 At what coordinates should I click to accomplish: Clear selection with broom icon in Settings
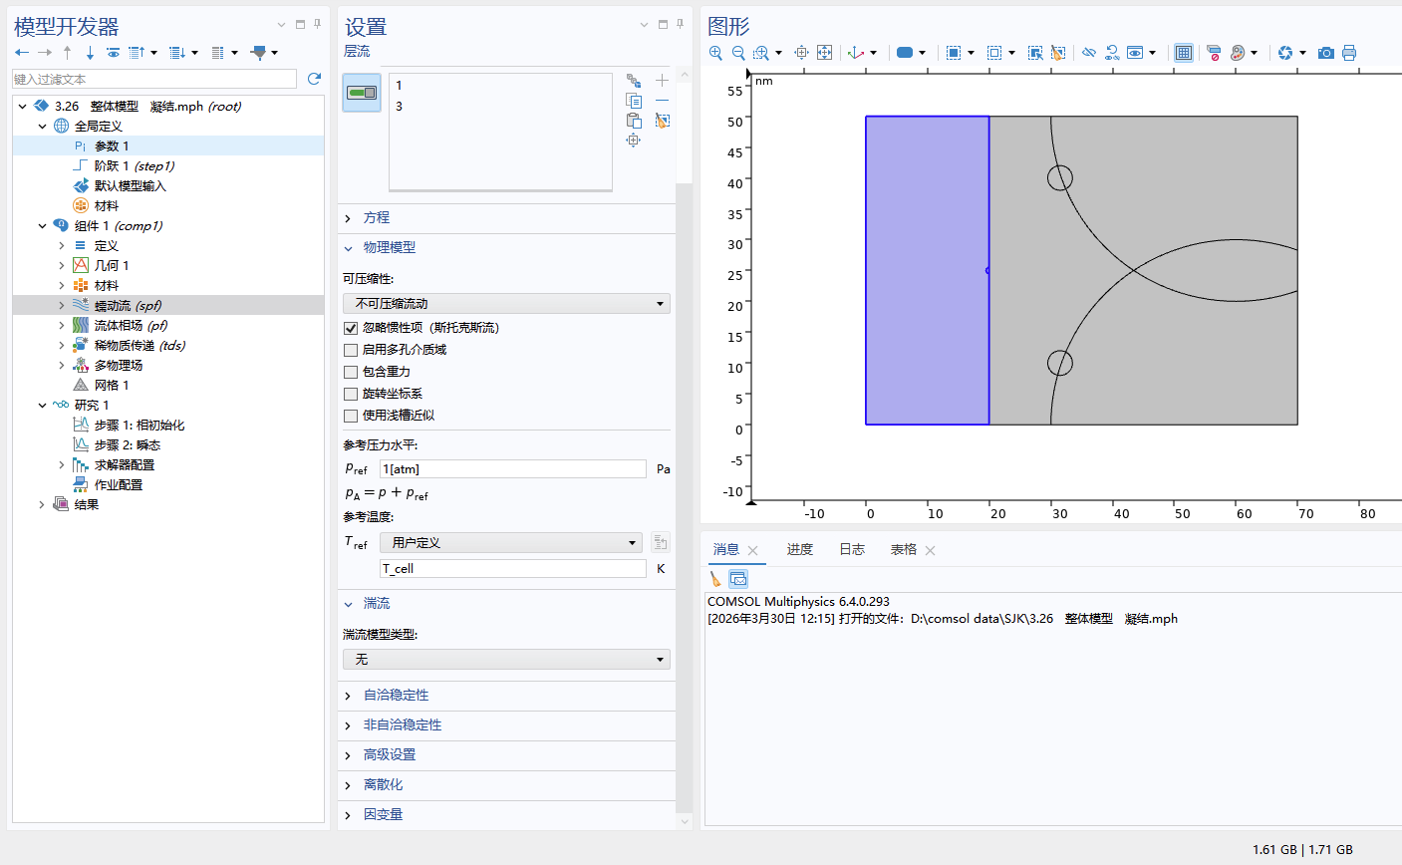click(x=662, y=121)
